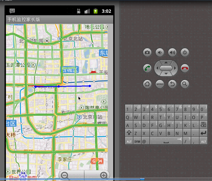
Task: Click the SYM key
Action: pos(137,141)
